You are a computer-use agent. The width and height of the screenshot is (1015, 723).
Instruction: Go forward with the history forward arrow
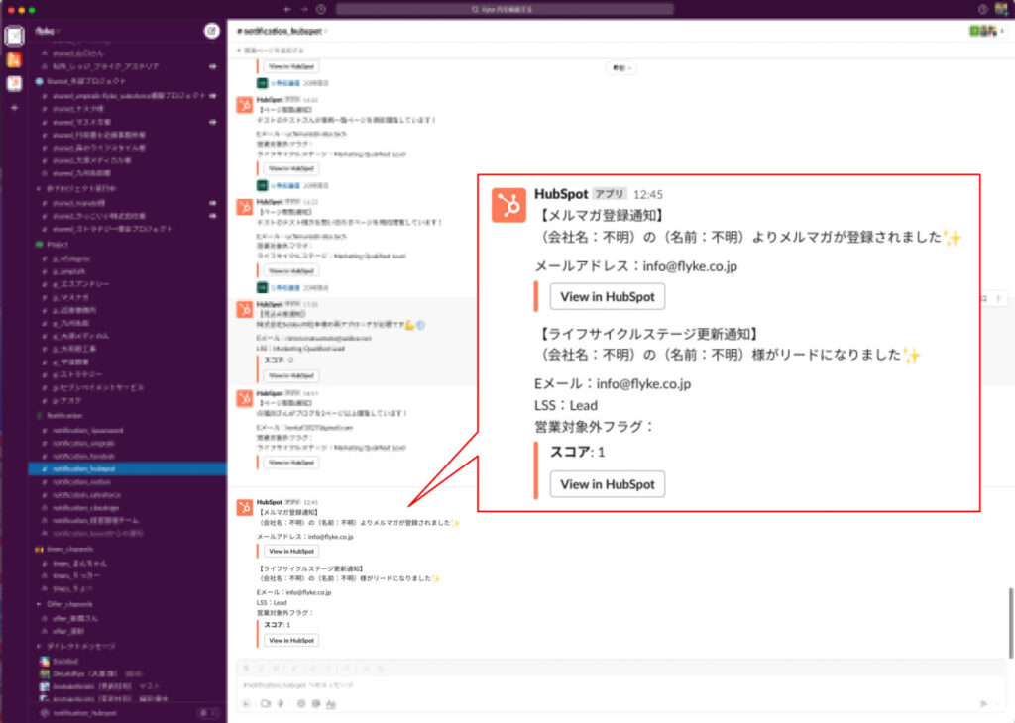pos(304,9)
